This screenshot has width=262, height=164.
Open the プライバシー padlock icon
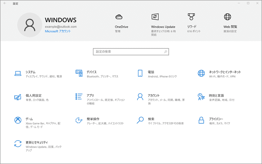point(201,120)
